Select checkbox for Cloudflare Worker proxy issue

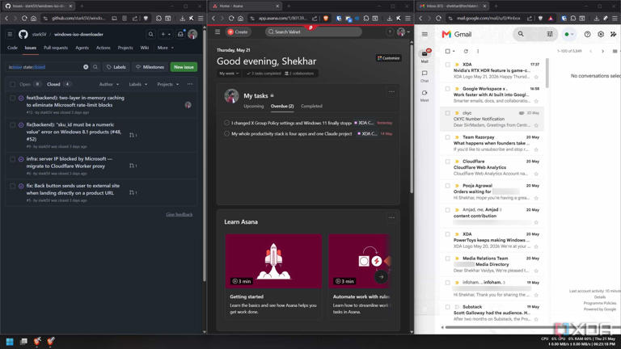(13, 159)
